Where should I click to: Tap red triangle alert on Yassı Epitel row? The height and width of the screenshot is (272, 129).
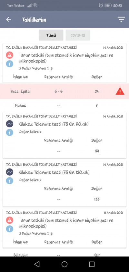(120, 91)
